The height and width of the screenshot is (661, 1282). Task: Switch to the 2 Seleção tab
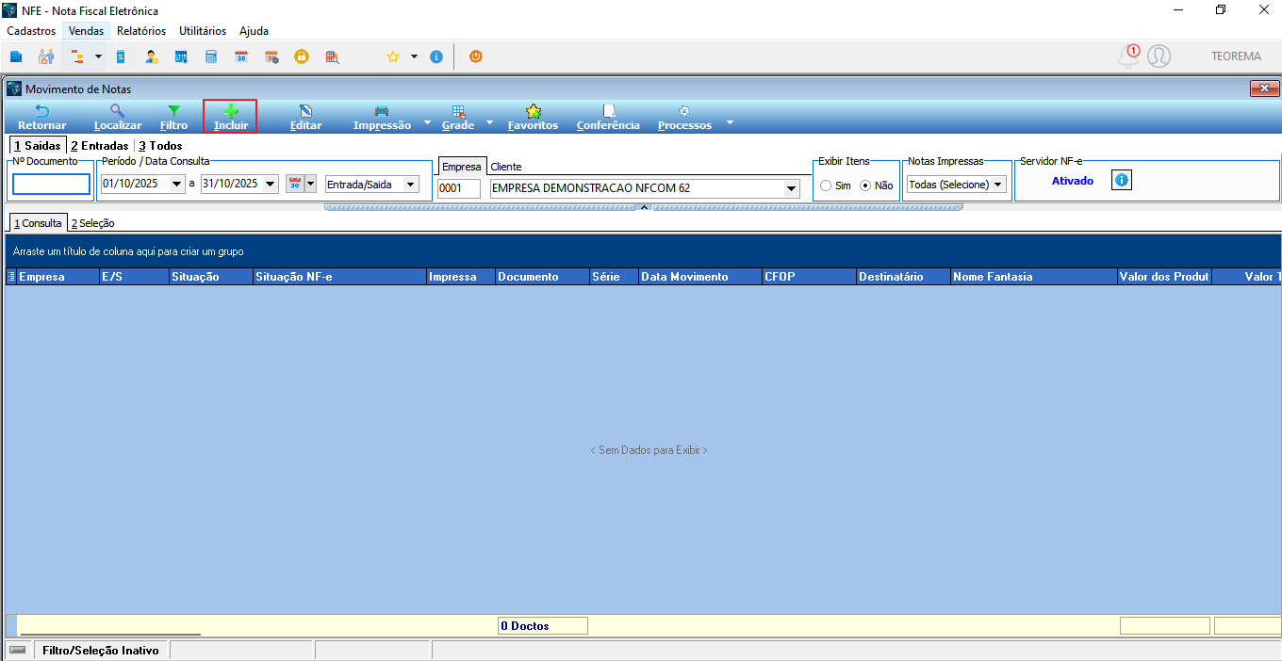[x=93, y=223]
